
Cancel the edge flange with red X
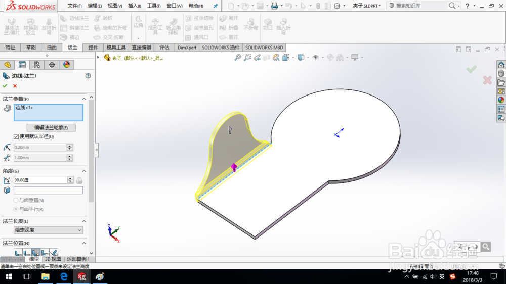15,86
